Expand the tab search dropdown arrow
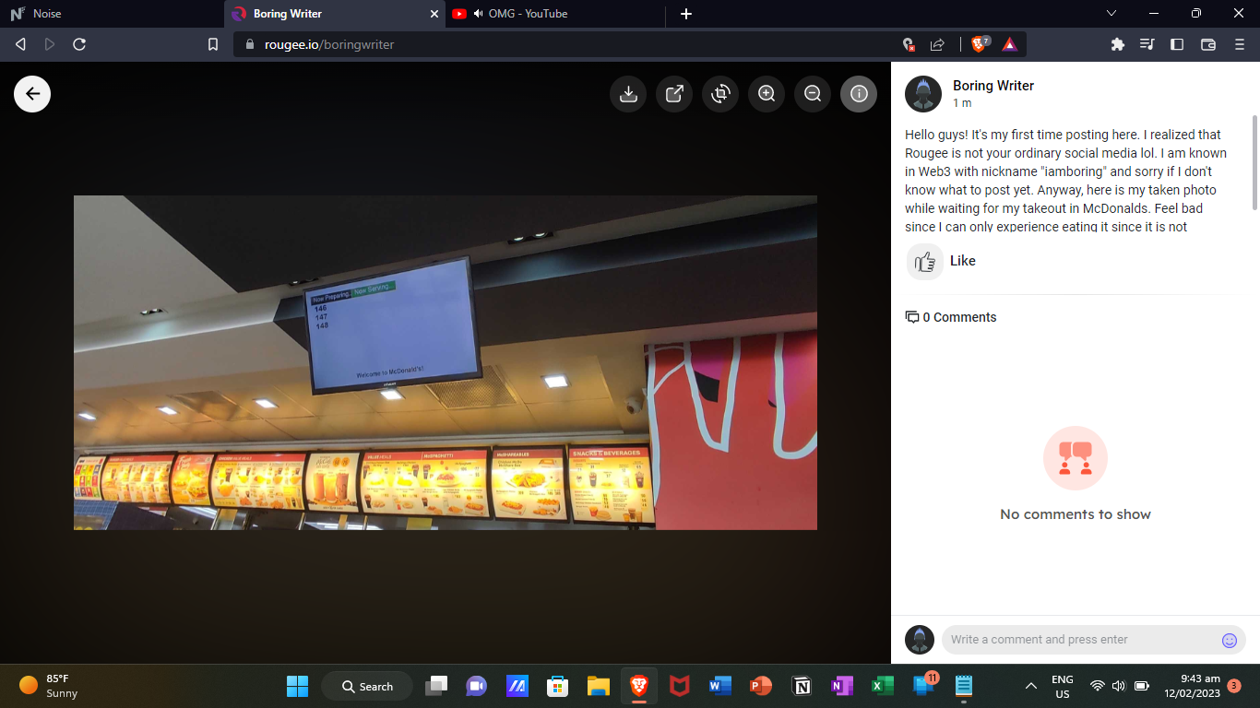Screen dimensions: 1260x708 [1111, 14]
